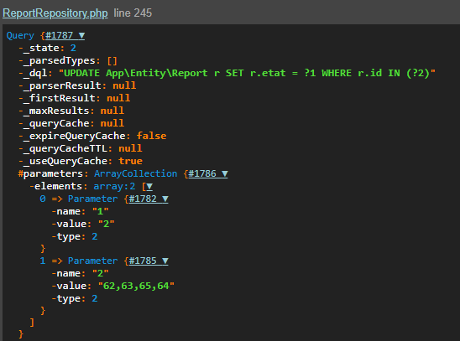
Task: Click the #1782 object reference link
Action: click(x=143, y=199)
